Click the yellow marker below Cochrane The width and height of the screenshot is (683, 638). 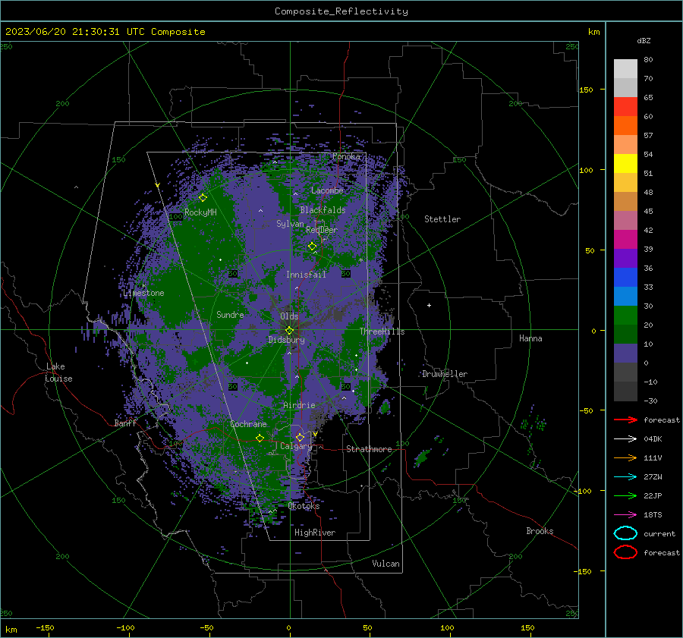coord(260,438)
